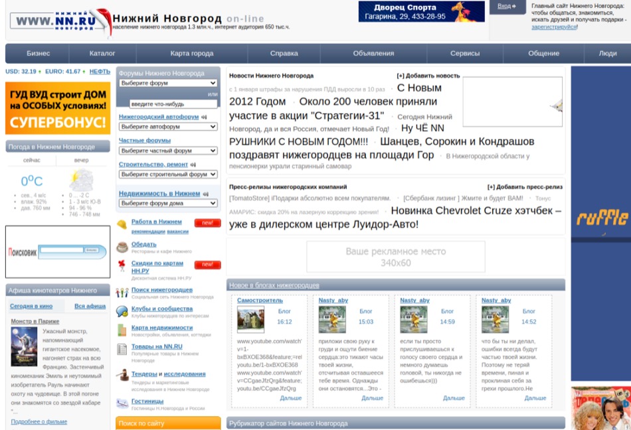Click the small button in the Поисковик box
Image resolution: width=631 pixels, height=430 pixels.
(x=92, y=250)
